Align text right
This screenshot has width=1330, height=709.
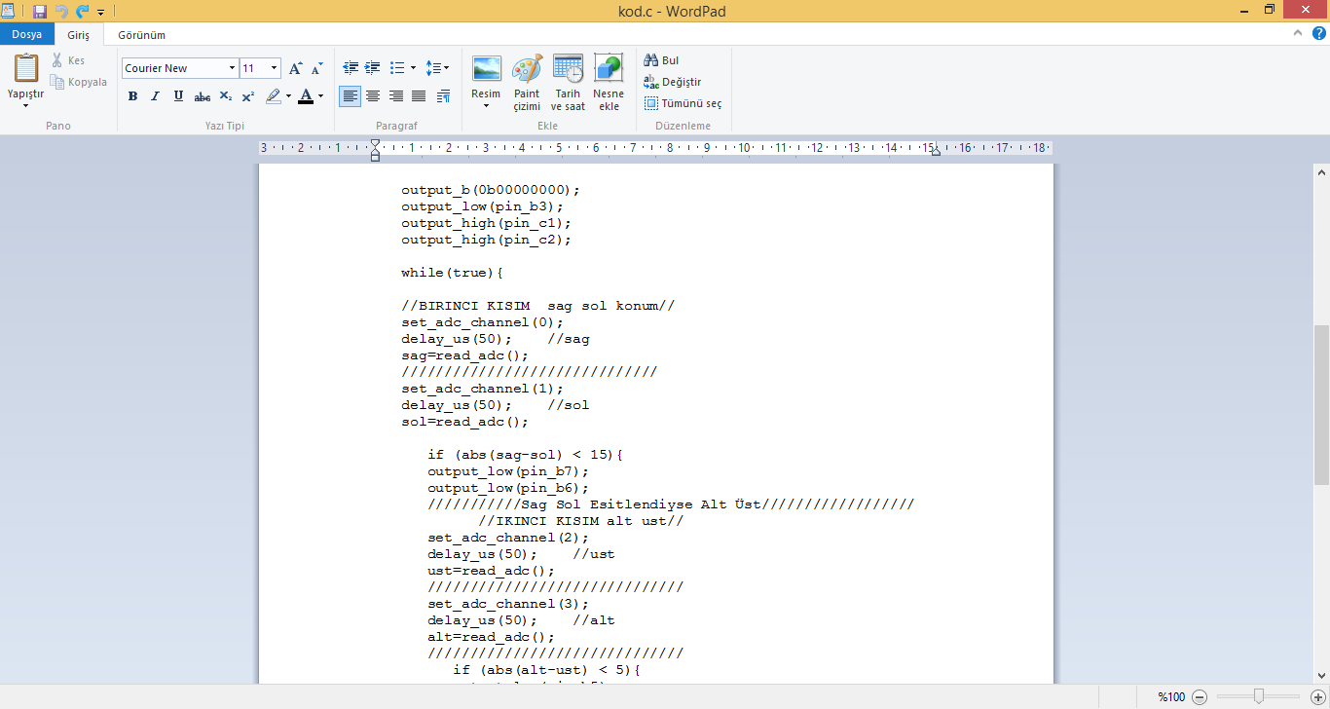coord(396,96)
